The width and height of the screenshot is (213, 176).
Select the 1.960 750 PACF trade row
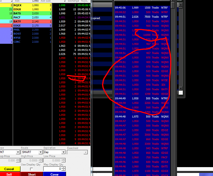point(142,157)
